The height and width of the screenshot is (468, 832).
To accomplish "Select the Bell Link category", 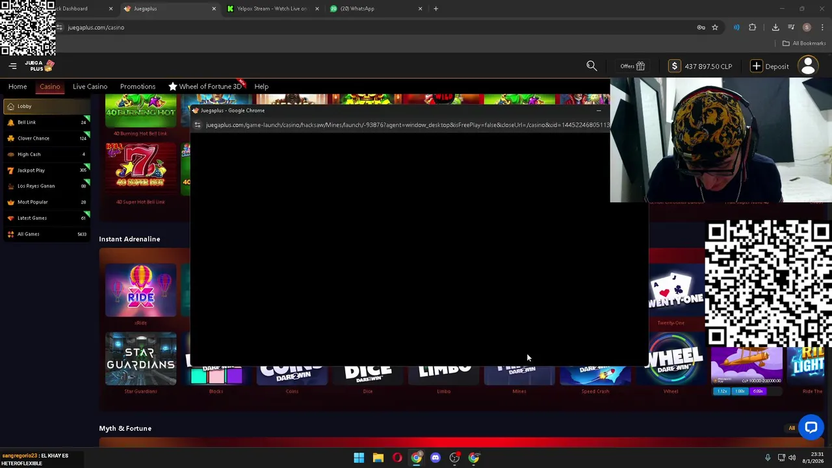I will tap(47, 122).
